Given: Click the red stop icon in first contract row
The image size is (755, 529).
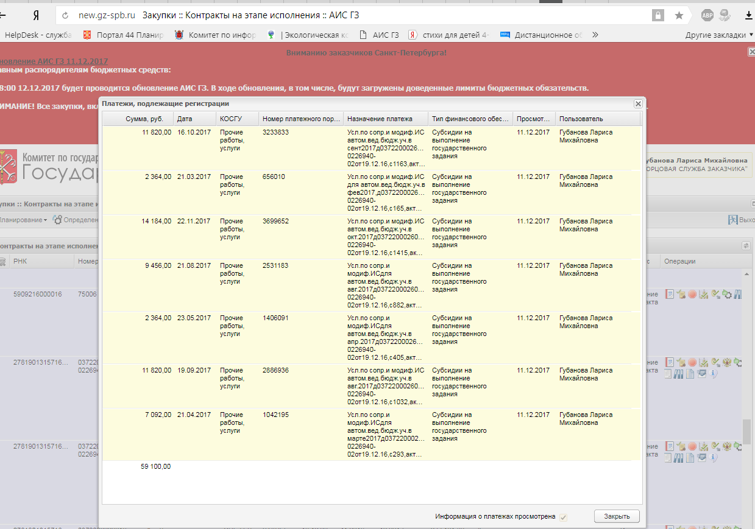Looking at the screenshot, I should pyautogui.click(x=692, y=295).
